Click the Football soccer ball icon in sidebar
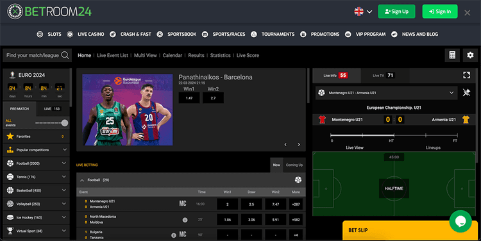Viewport: 481px width, 241px height. 10,163
